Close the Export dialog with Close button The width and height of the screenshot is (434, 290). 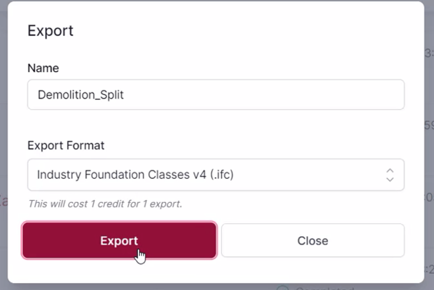(x=312, y=241)
